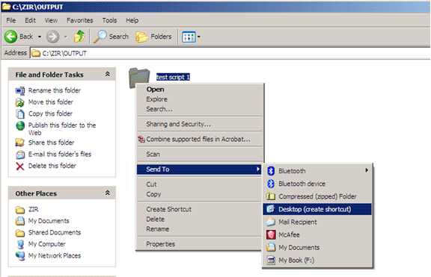Open Shared Documents in Other Places

point(55,232)
